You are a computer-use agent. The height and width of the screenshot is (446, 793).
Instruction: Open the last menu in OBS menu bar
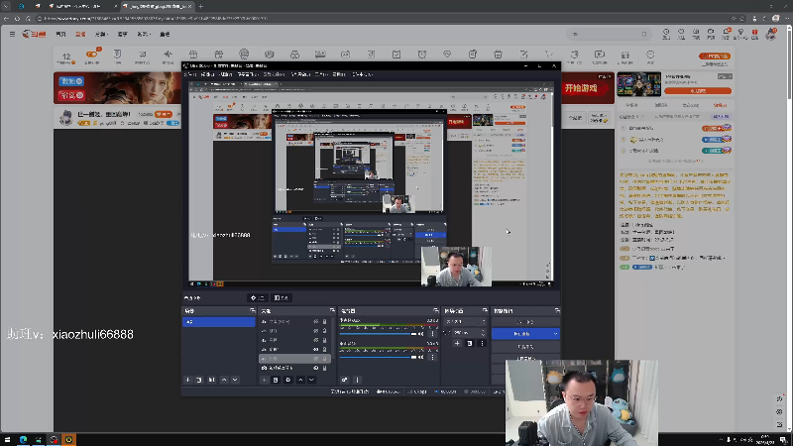362,74
